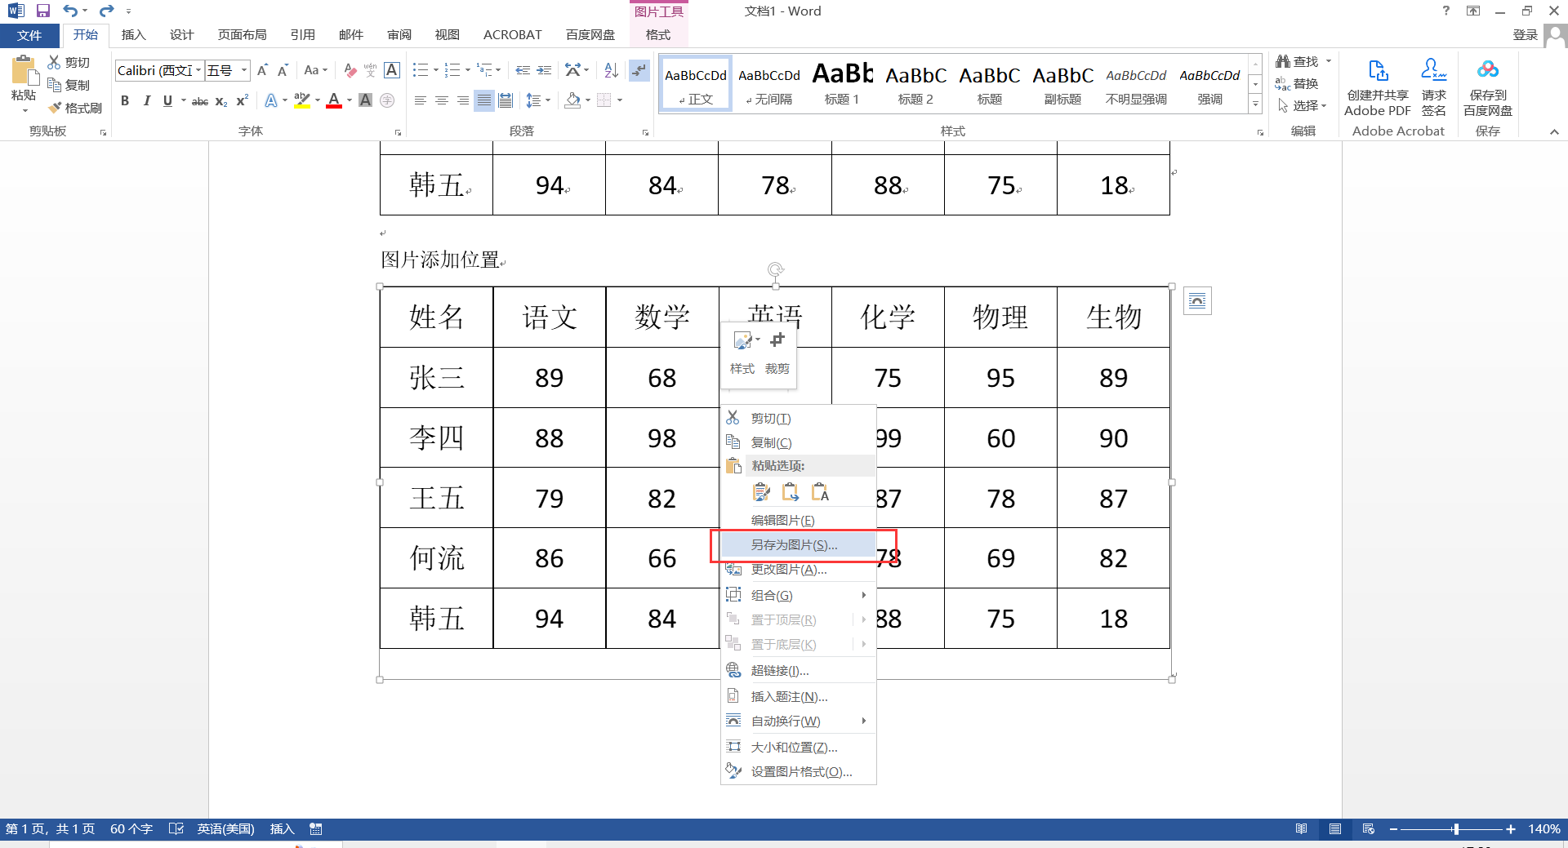Click the Sign in (登录) link
Image resolution: width=1568 pixels, height=848 pixels.
1526,35
